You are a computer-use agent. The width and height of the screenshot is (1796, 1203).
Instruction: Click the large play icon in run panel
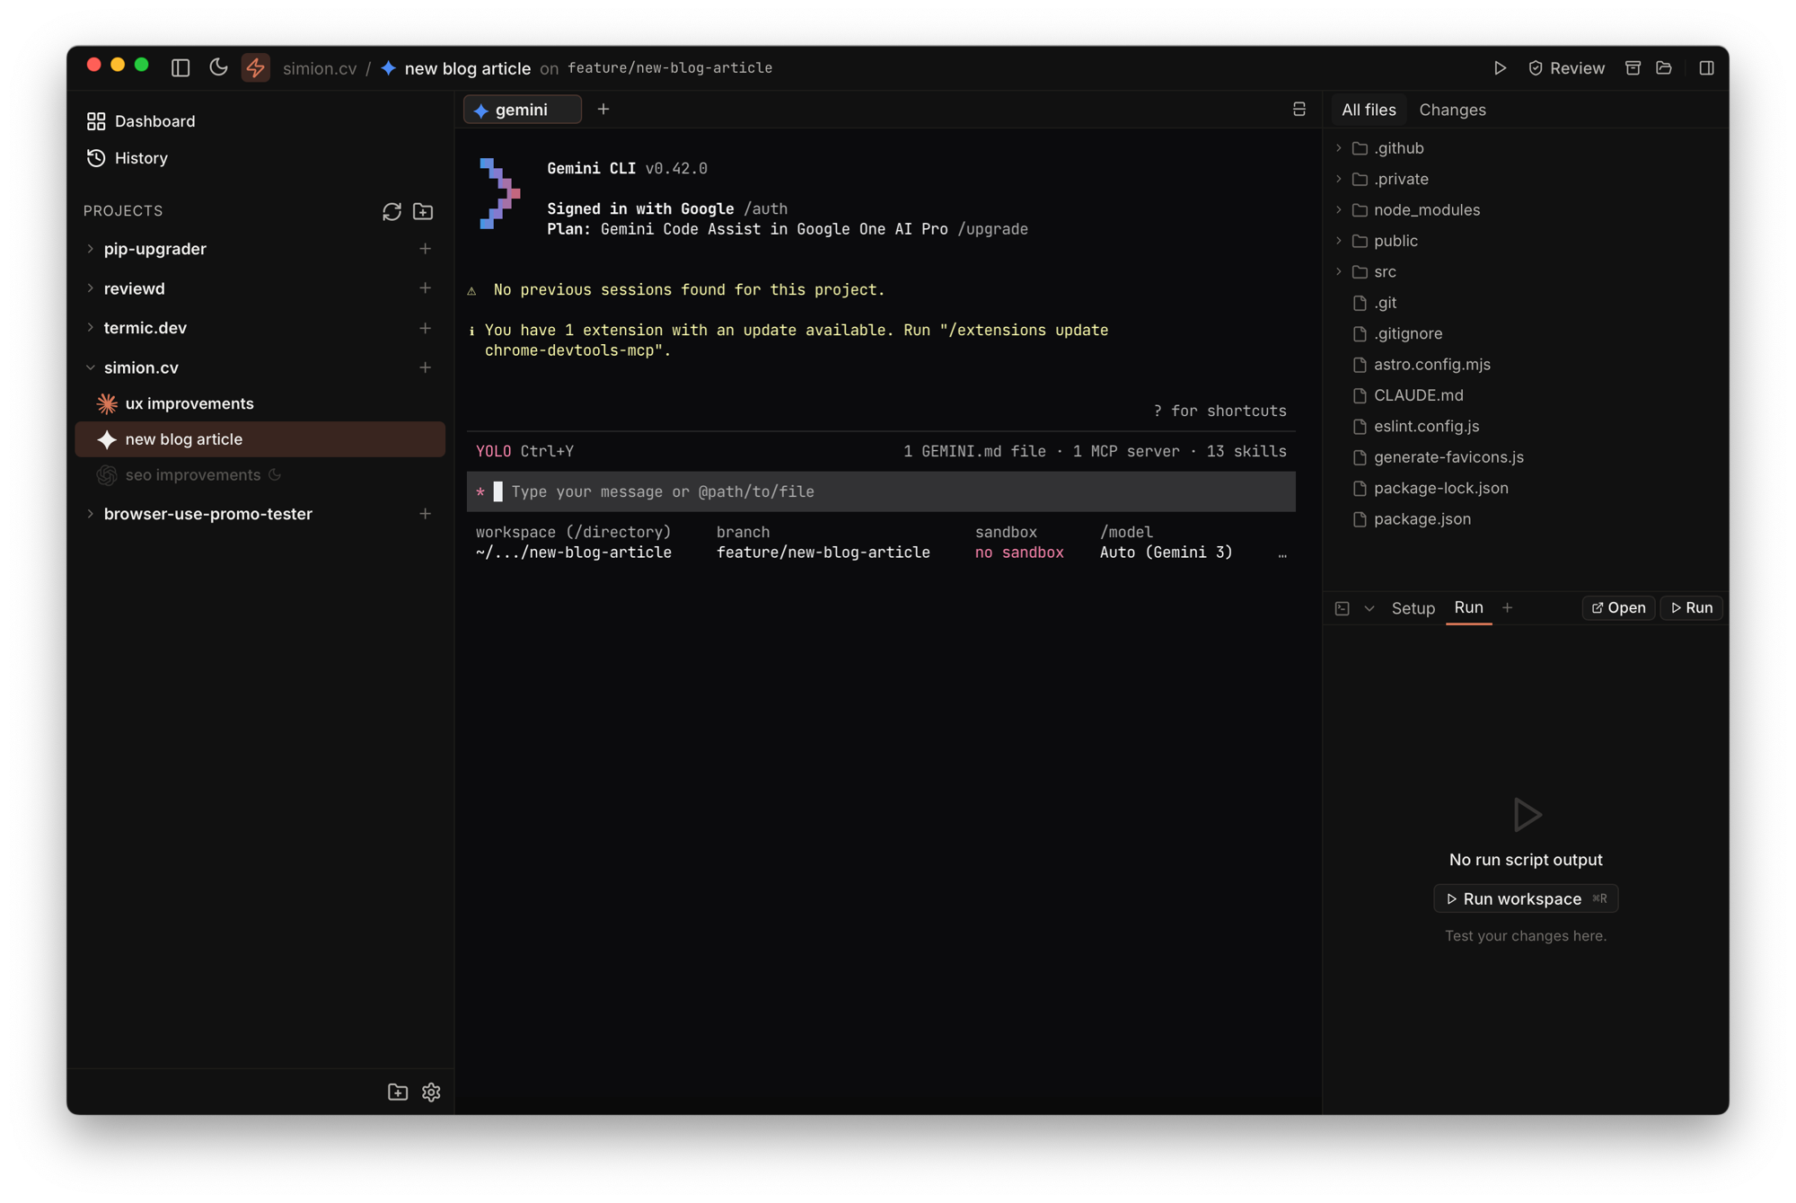point(1526,815)
